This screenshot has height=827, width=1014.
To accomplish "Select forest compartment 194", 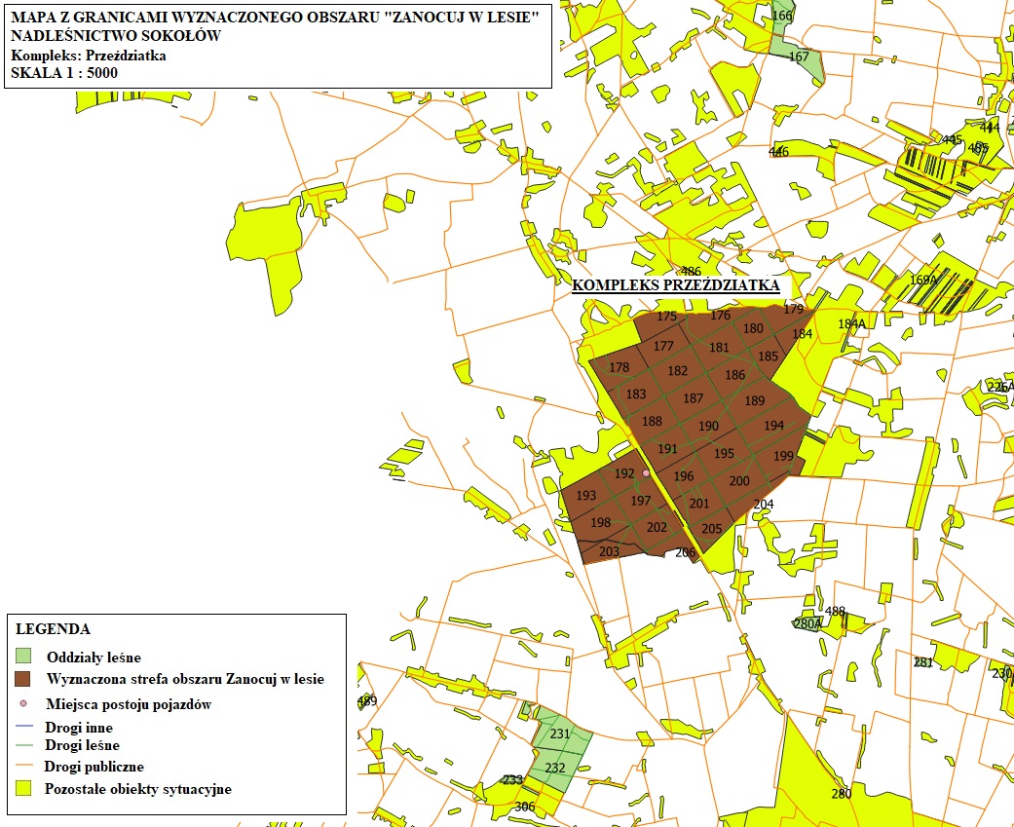I will [773, 426].
